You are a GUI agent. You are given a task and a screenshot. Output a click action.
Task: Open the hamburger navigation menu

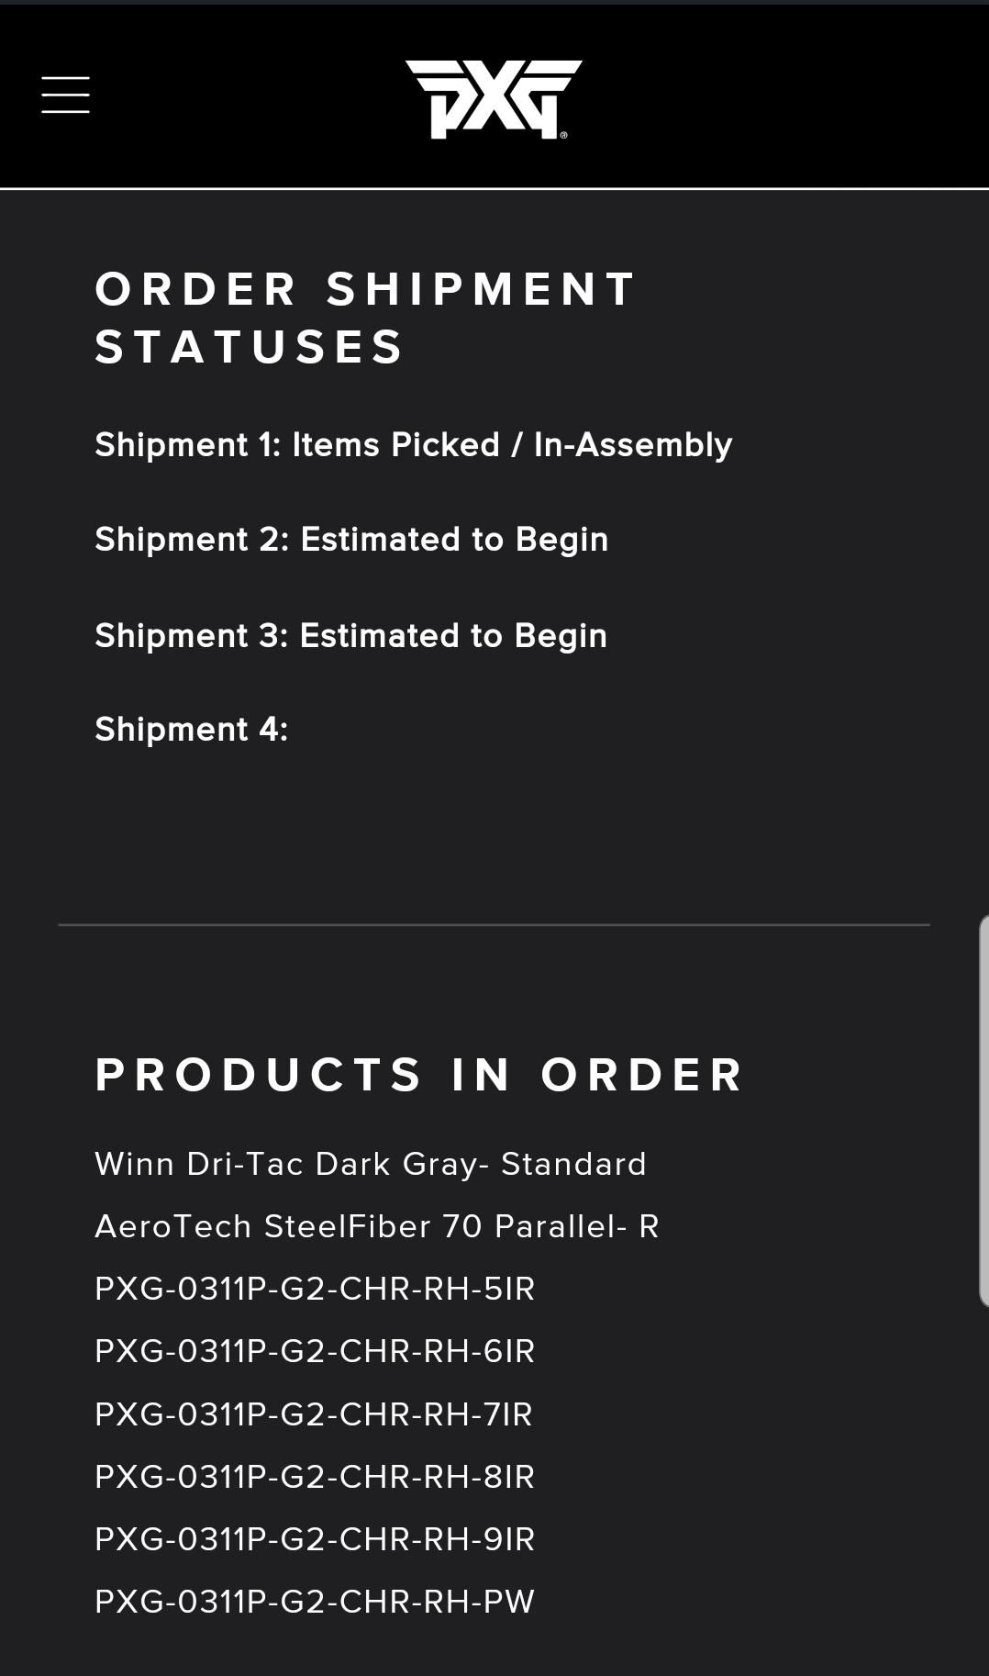coord(65,95)
